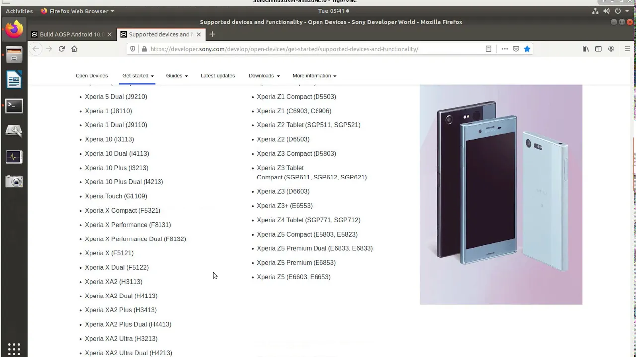The width and height of the screenshot is (636, 357).
Task: Show Applications grid in the dock
Action: [14, 348]
